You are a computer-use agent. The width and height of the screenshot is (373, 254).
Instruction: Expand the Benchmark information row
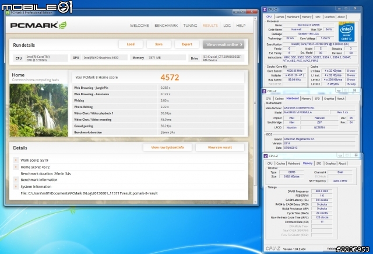(16, 180)
